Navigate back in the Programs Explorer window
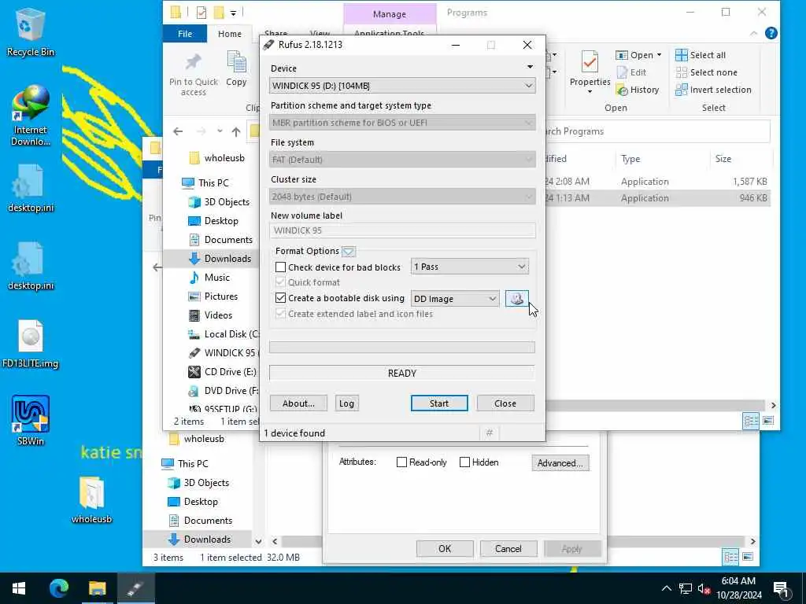The height and width of the screenshot is (604, 806). tap(178, 131)
